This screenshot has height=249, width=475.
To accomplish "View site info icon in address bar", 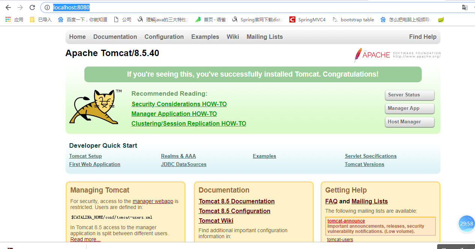I will pyautogui.click(x=47, y=7).
